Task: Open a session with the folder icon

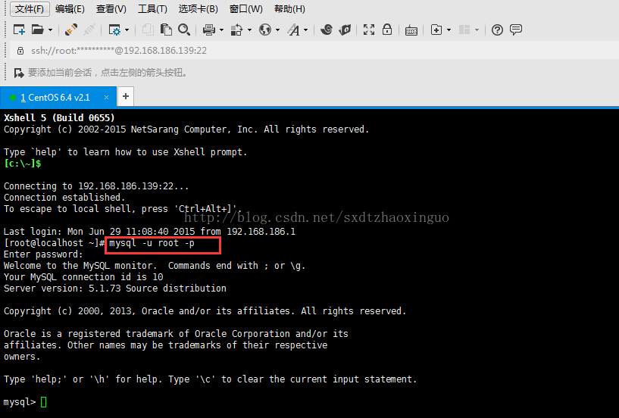Action: click(37, 30)
